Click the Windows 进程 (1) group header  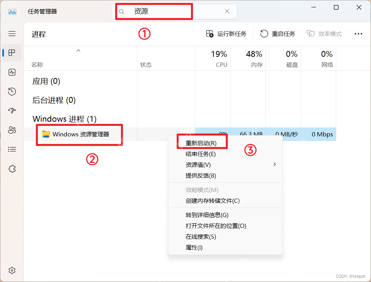[65, 119]
